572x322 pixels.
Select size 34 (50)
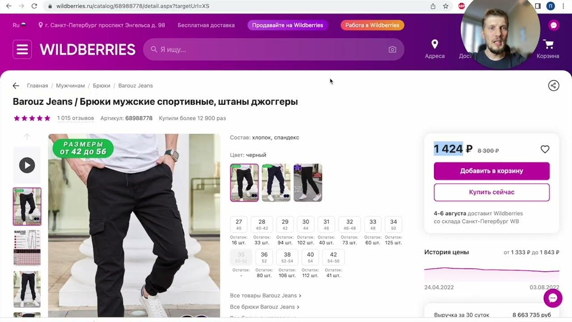tap(393, 225)
